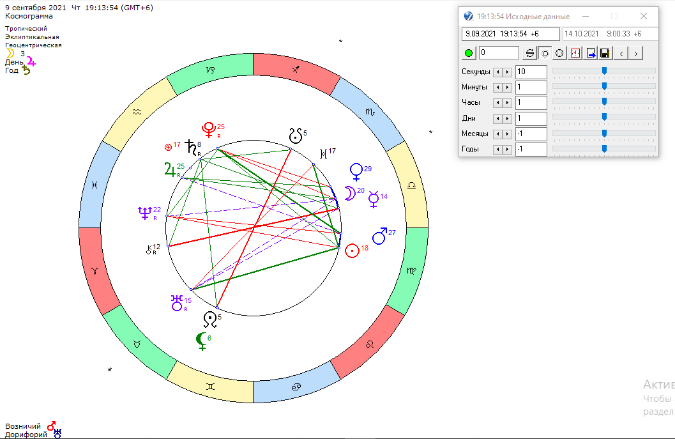Click the green circle start button
675x439 pixels.
[469, 53]
